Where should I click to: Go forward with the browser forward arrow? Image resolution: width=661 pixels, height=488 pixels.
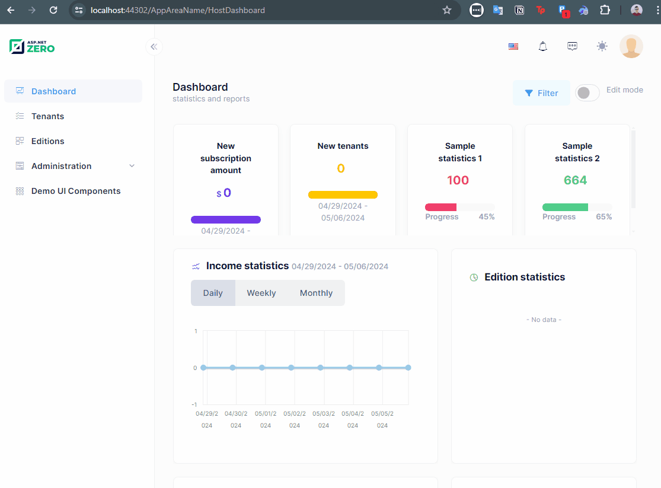(x=32, y=10)
